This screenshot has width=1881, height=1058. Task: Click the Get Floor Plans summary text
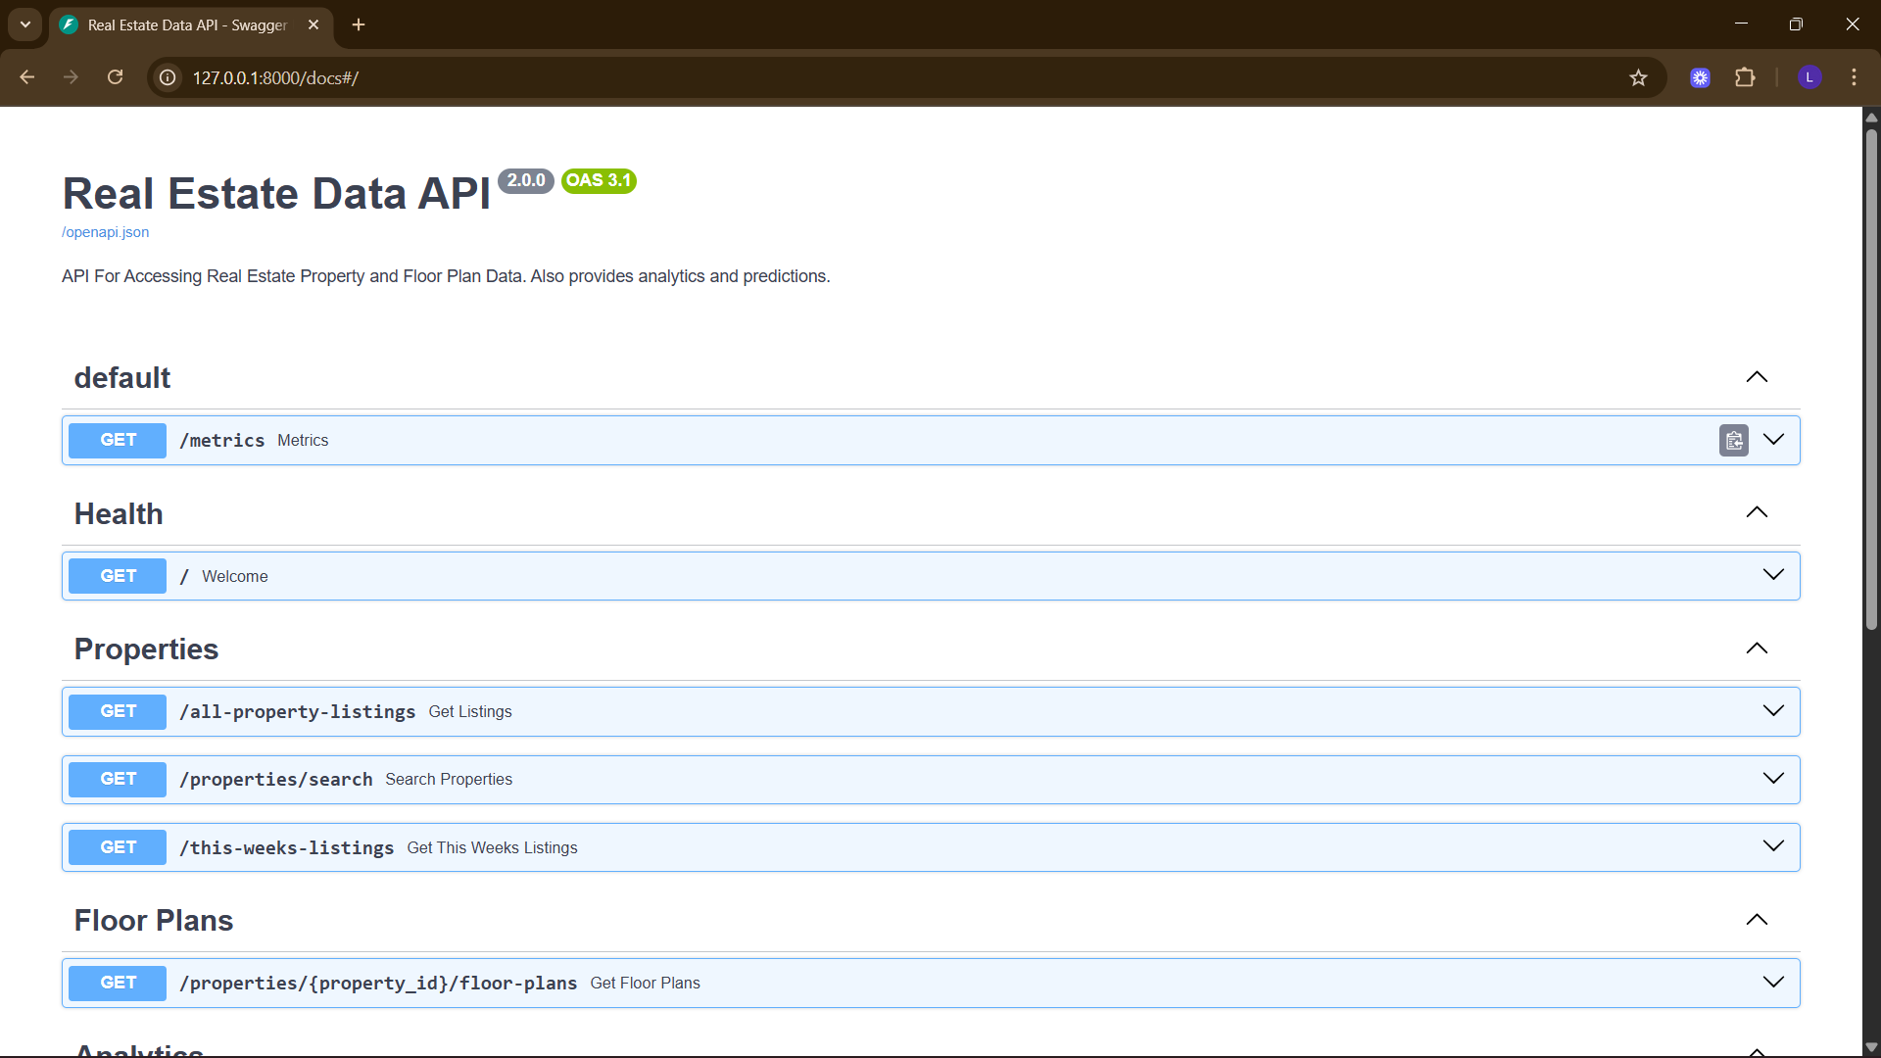645,984
